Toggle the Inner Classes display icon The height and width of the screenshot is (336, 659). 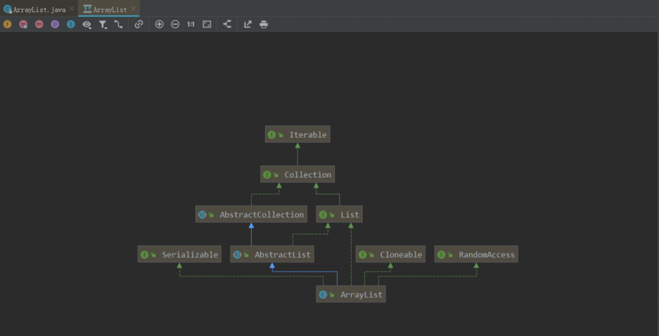click(x=71, y=24)
